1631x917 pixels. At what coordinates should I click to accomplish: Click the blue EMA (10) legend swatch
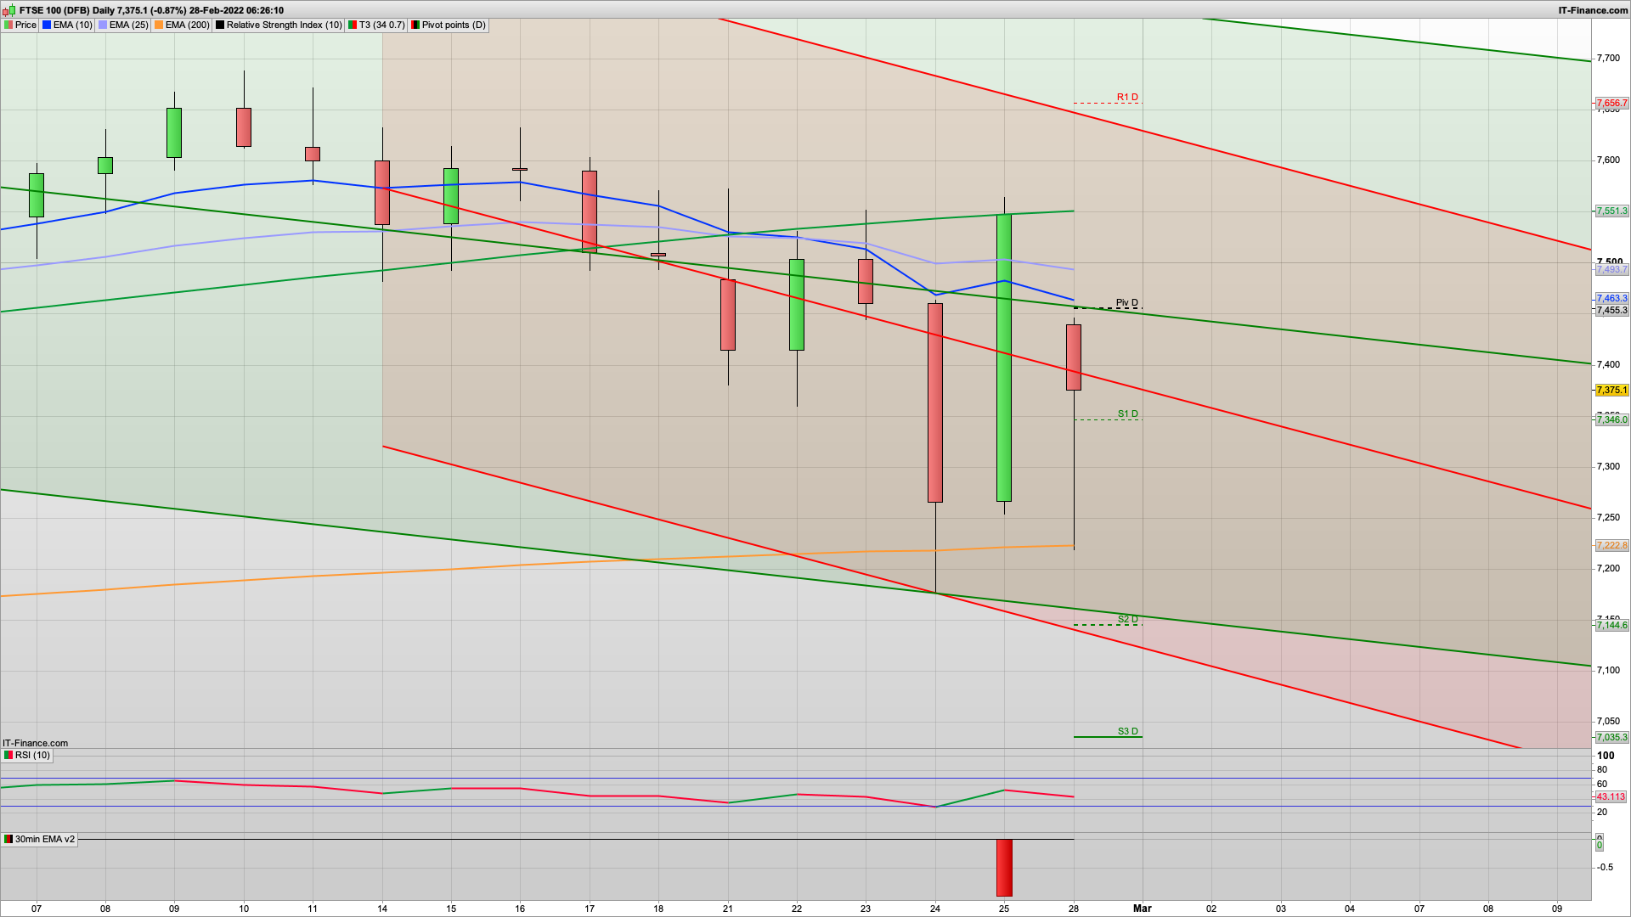47,25
